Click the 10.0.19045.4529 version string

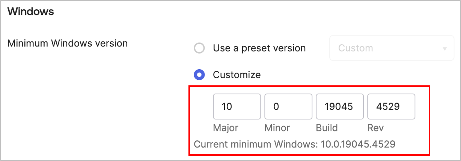tap(358, 144)
